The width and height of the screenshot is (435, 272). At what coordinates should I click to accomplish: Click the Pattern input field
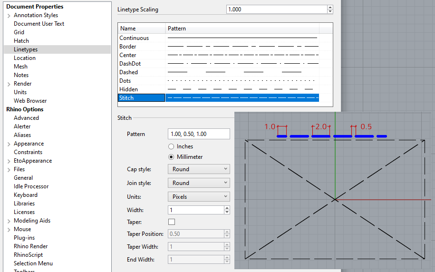(199, 134)
